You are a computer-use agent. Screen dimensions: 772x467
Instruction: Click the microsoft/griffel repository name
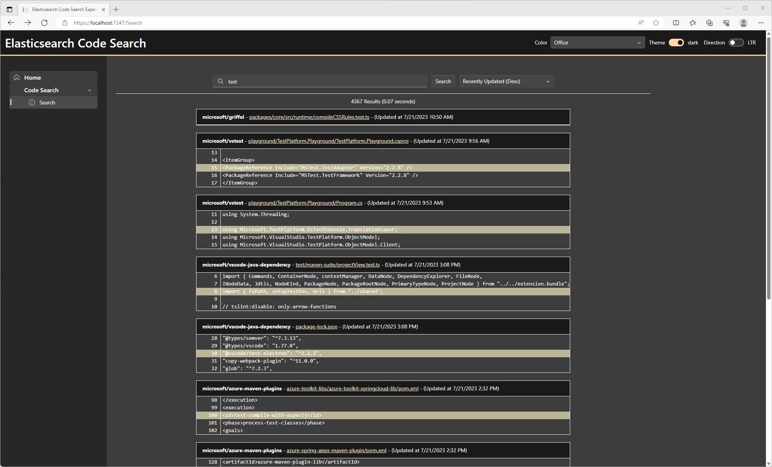223,117
